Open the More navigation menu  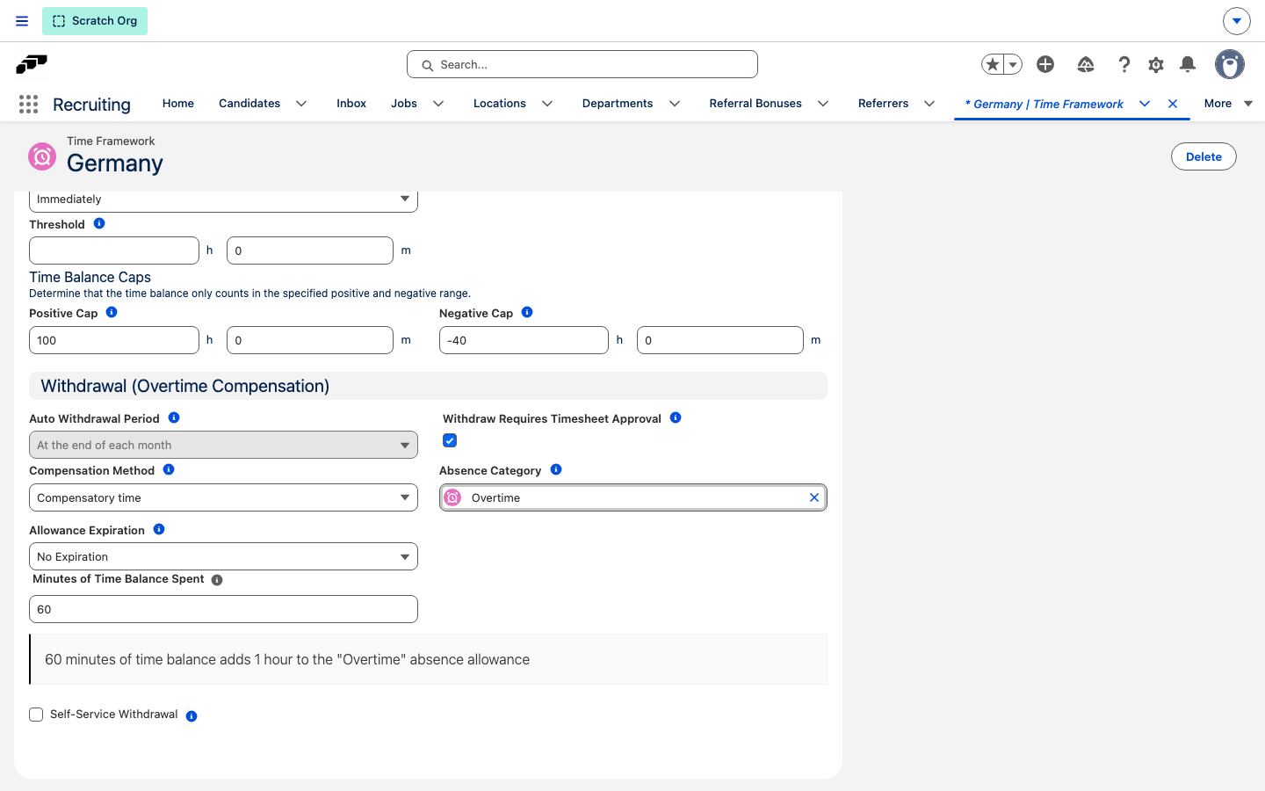click(1228, 104)
